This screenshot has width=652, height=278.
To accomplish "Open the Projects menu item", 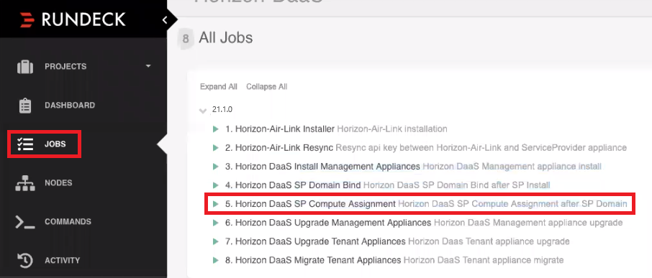I will [65, 66].
